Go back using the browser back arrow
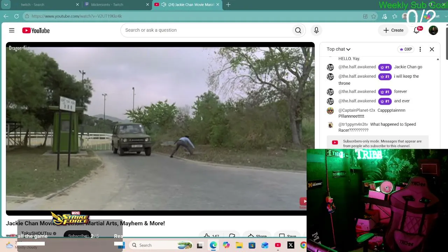448x252 pixels. tap(6, 16)
